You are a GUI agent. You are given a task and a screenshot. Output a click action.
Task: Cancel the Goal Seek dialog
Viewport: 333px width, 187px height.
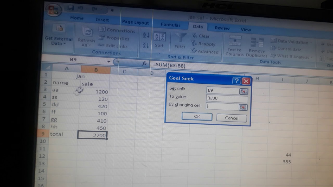(x=232, y=118)
